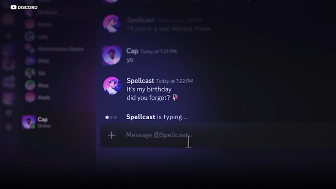336x189 pixels.
Task: Click the typing indicator dots
Action: pyautogui.click(x=111, y=117)
